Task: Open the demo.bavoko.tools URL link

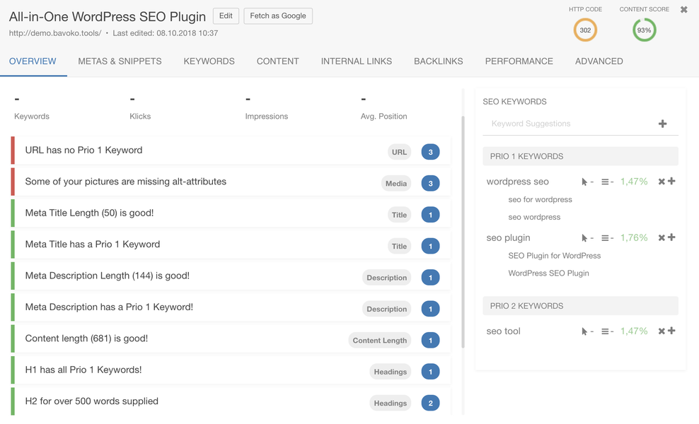Action: [x=55, y=33]
